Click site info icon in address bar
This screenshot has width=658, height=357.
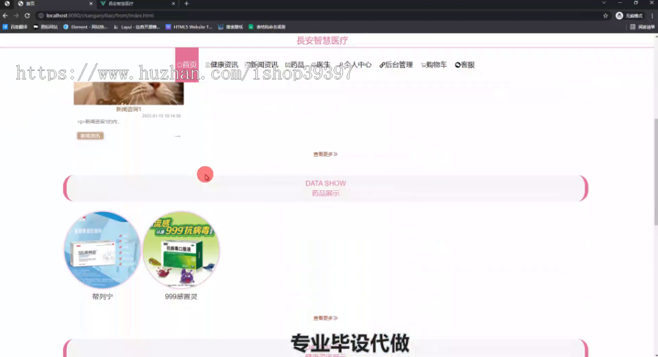(x=41, y=15)
